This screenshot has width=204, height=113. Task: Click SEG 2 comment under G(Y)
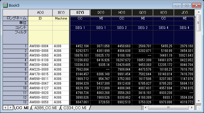(143, 28)
